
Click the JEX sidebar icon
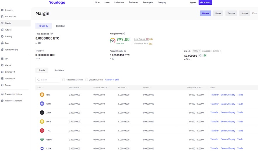[x=2, y=58]
